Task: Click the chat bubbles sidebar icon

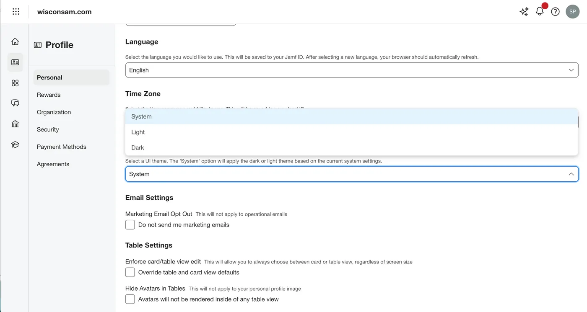Action: 15,103
